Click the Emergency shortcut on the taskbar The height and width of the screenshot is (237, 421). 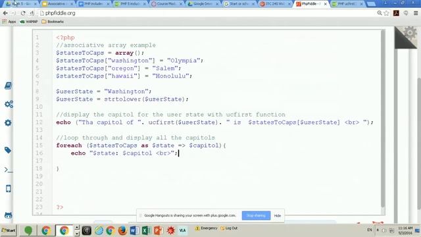(x=206, y=228)
